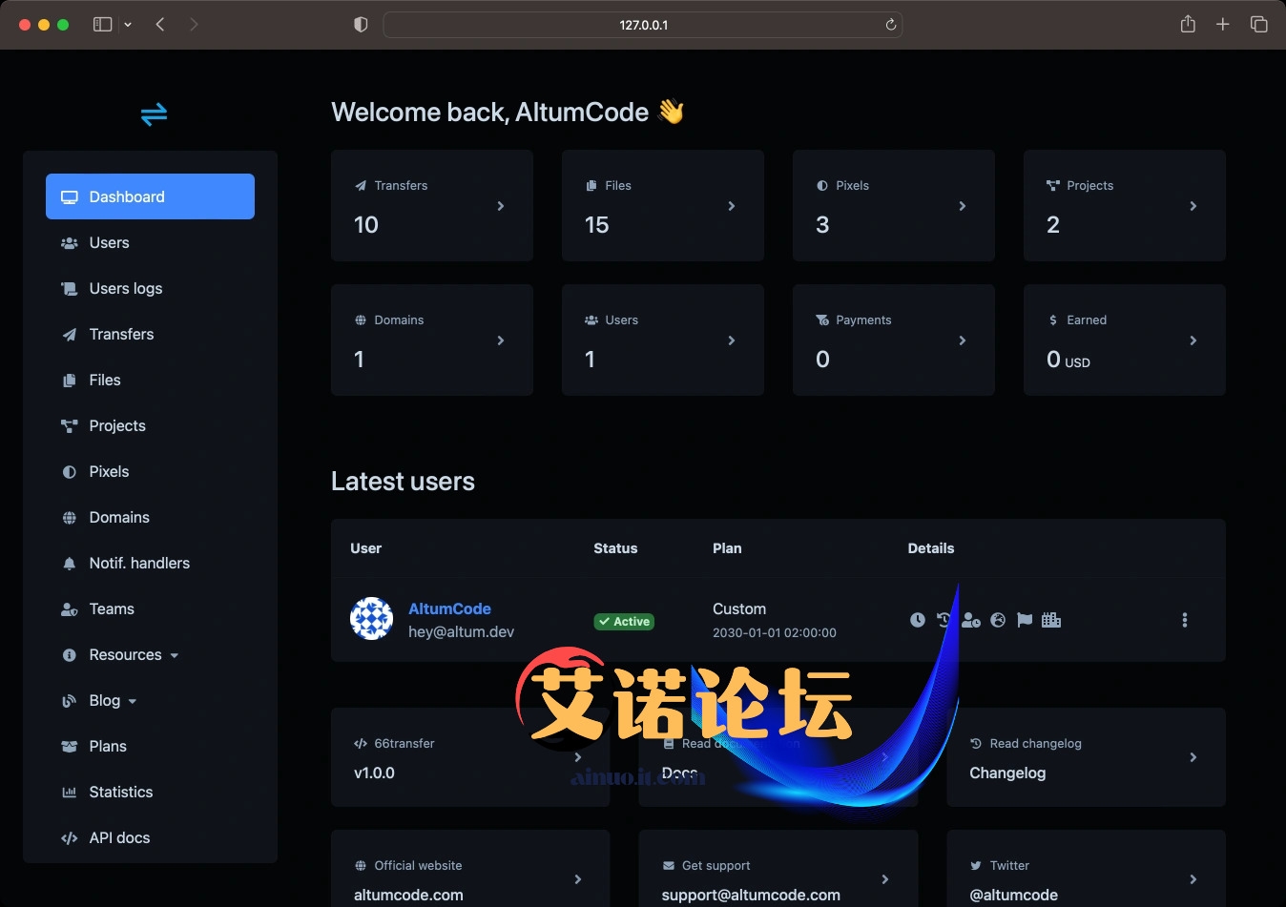Open a new Safari tab
This screenshot has width=1286, height=907.
click(x=1223, y=25)
